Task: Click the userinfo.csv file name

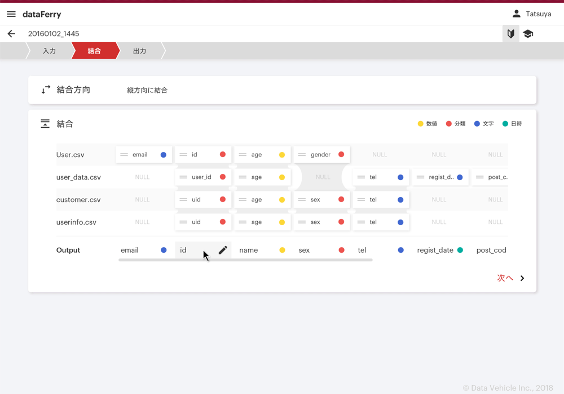Action: click(x=76, y=222)
